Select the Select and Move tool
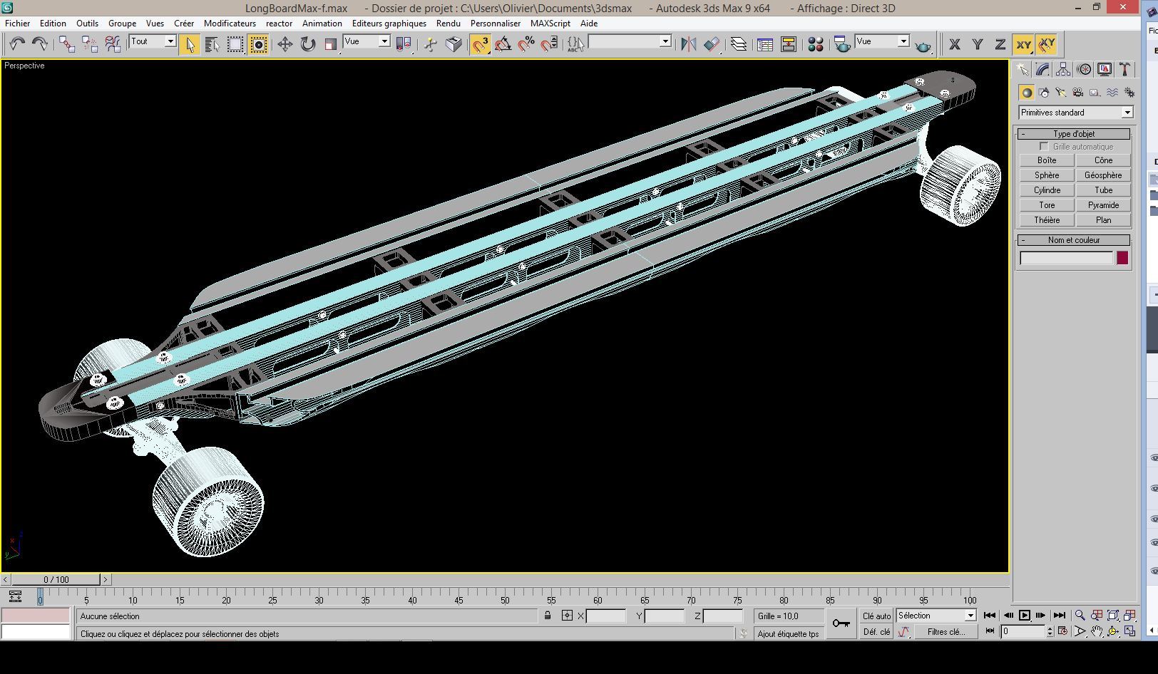Screen dimensions: 1158x674 [285, 43]
